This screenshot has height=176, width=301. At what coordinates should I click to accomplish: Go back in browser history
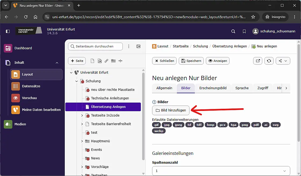tap(6, 17)
